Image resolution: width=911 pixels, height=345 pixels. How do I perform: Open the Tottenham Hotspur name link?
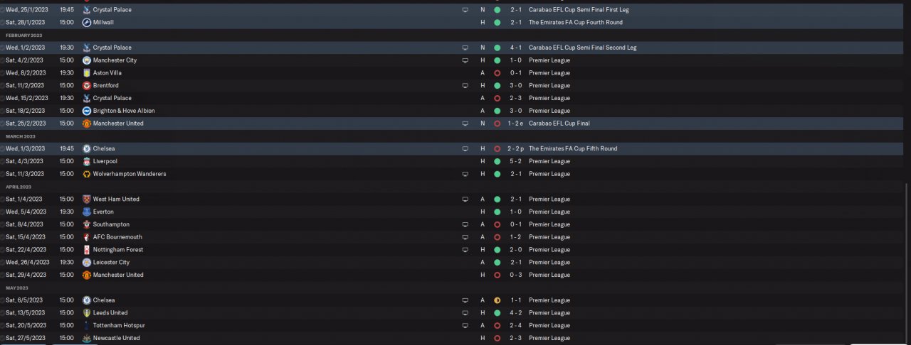point(118,326)
